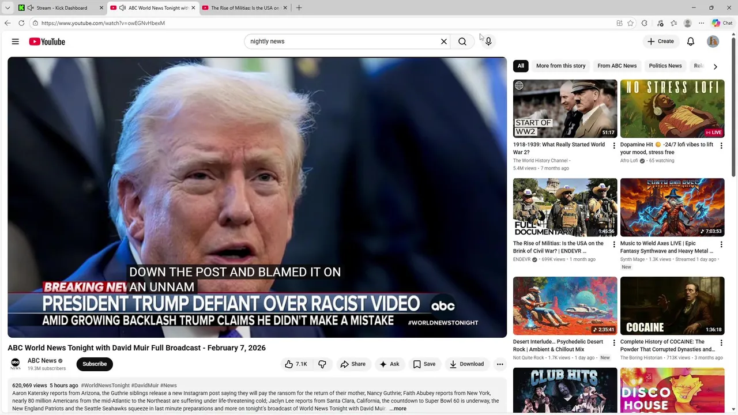This screenshot has height=415, width=738.
Task: Open the #WorldNewsTonight hashtag link
Action: coord(105,386)
